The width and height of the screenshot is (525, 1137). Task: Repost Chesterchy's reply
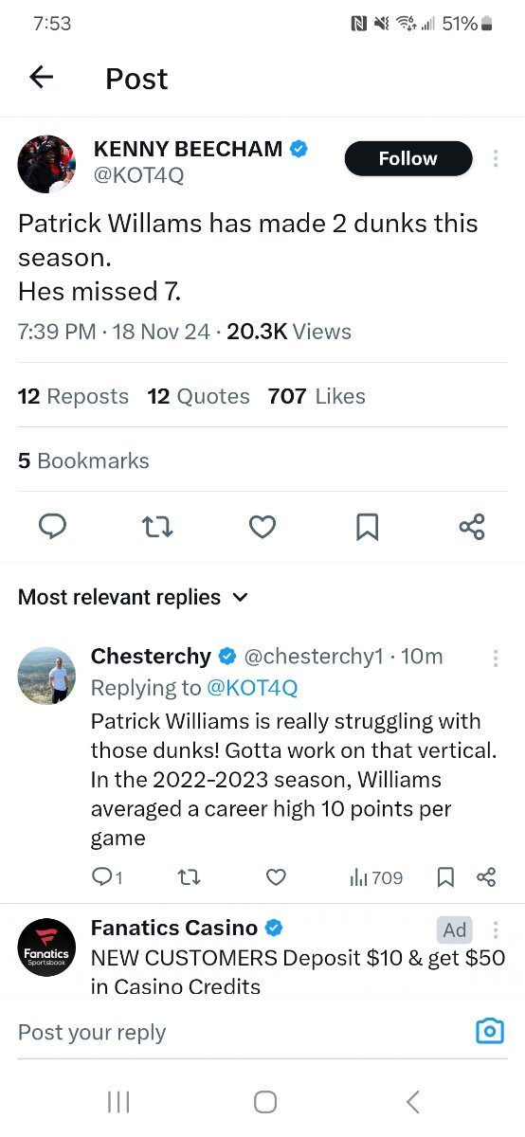coord(189,877)
